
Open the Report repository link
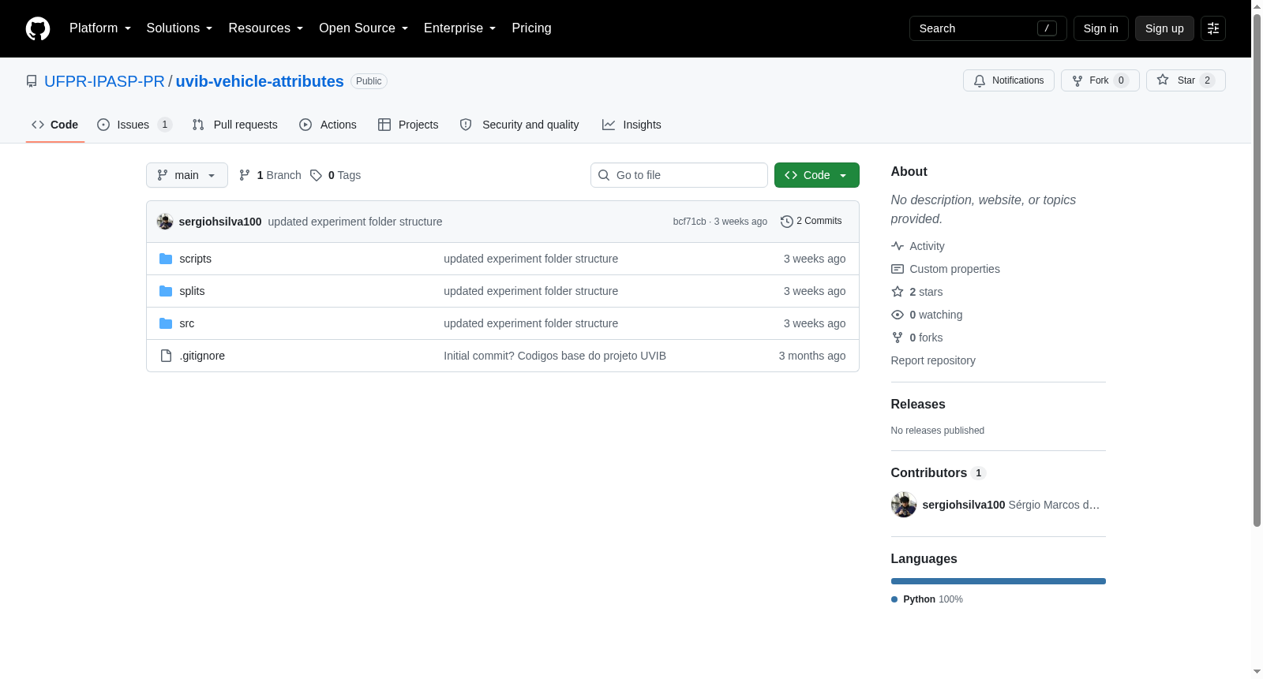point(933,360)
